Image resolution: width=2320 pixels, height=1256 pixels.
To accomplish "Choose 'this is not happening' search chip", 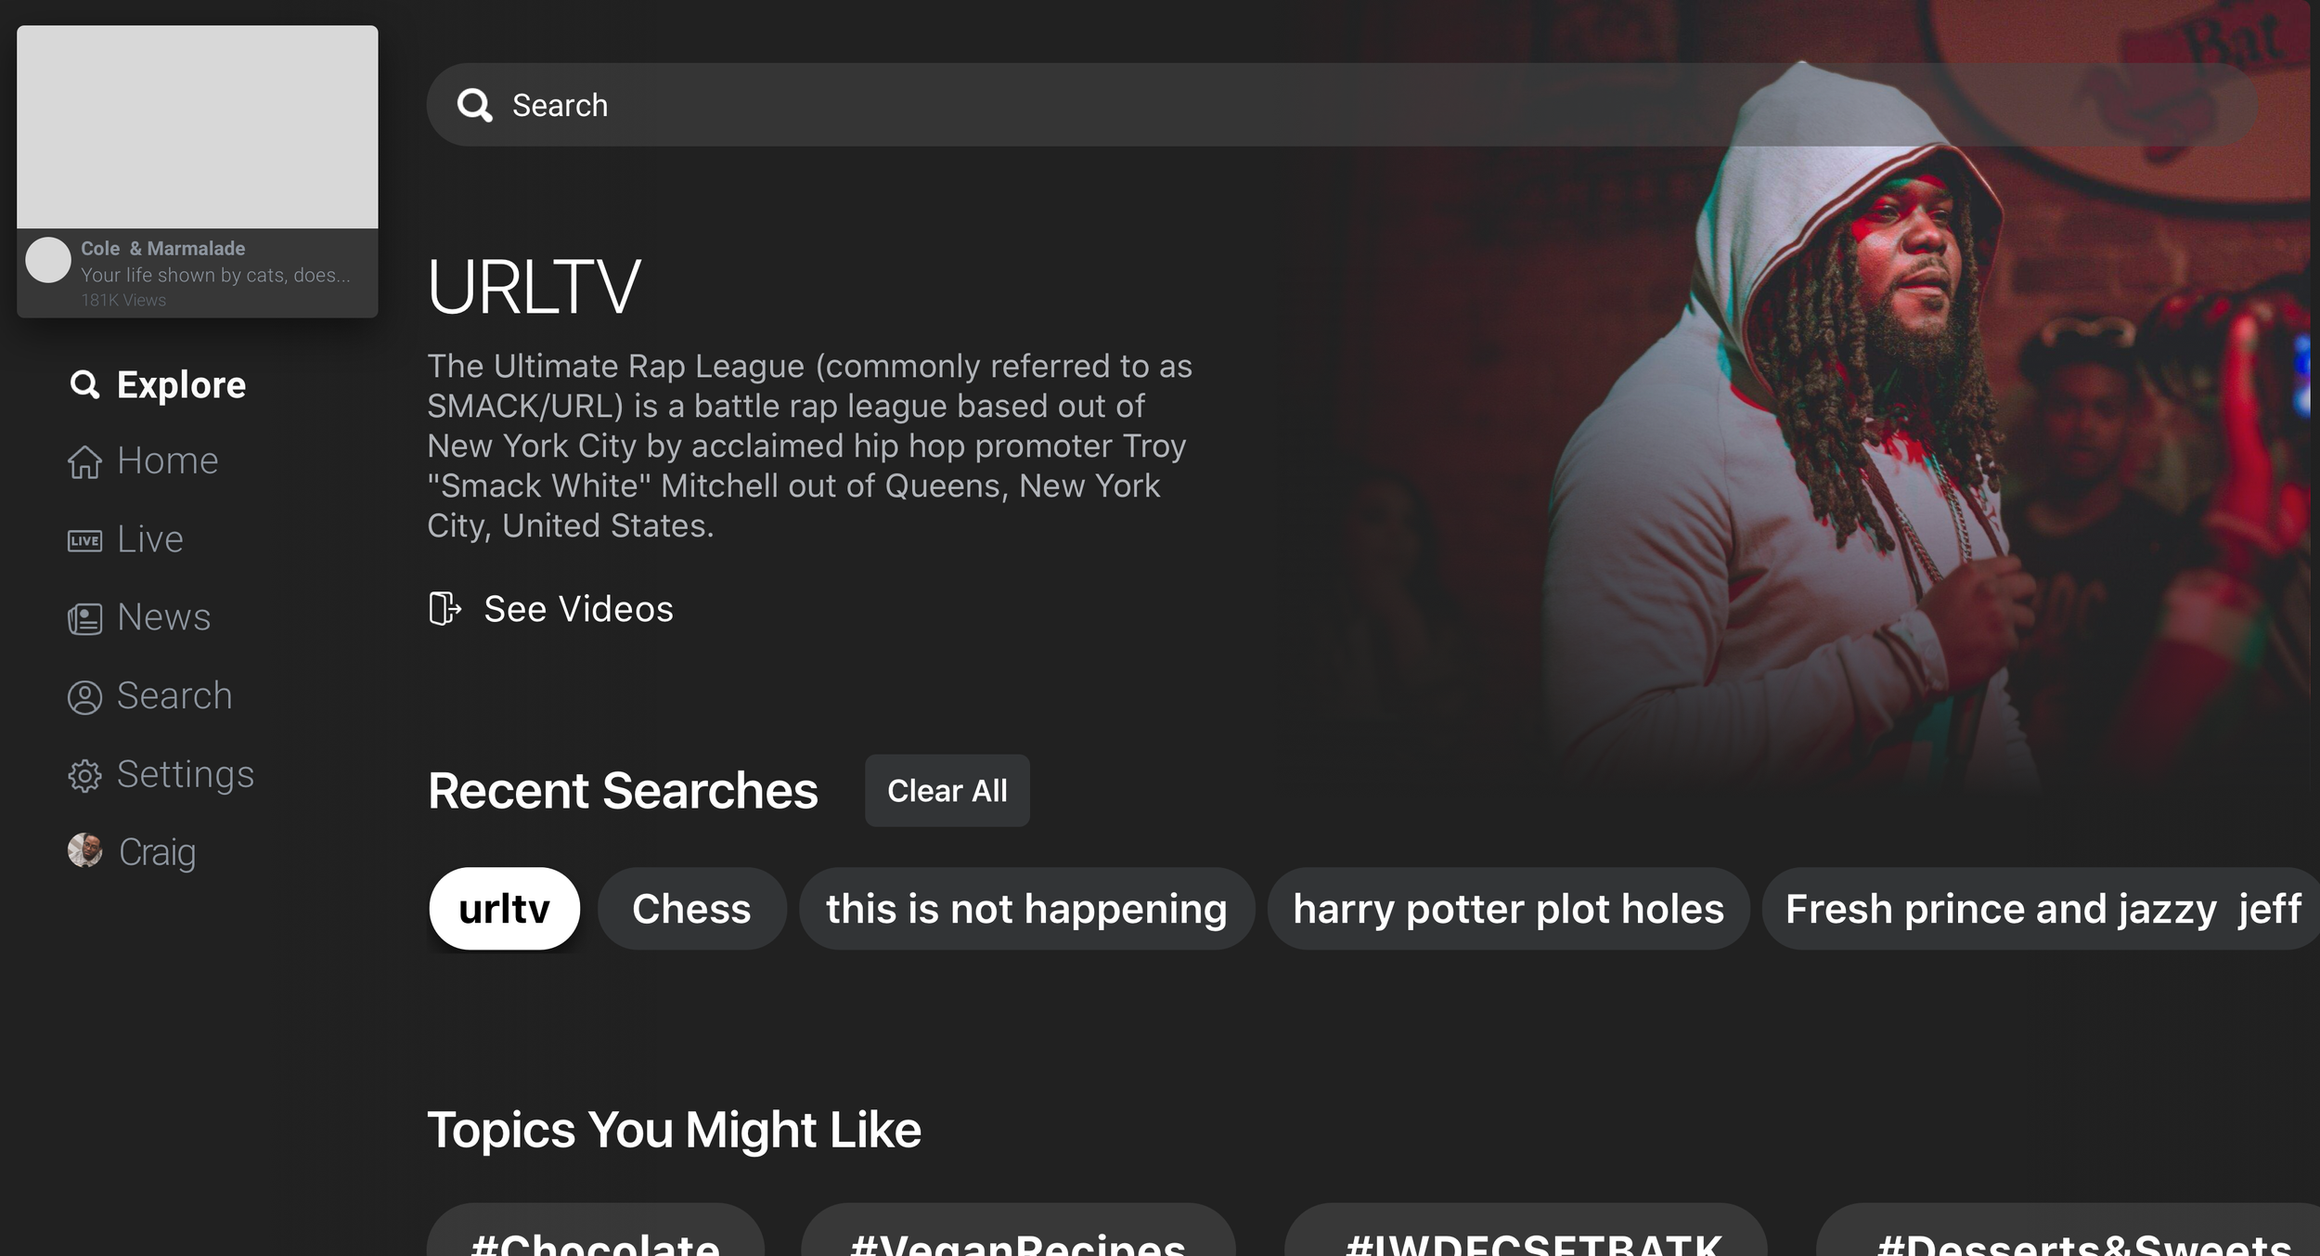I will pos(1026,909).
